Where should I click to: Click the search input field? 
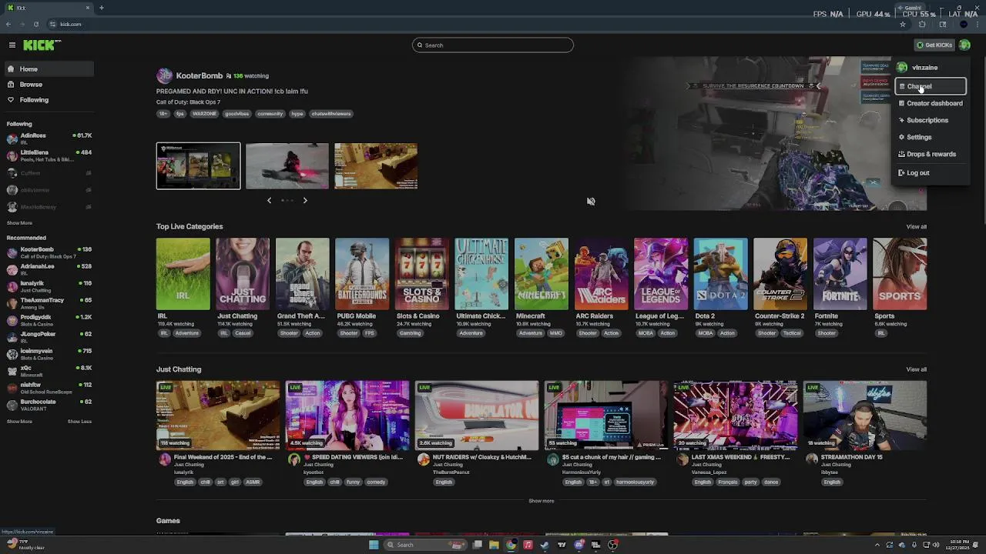coord(493,45)
